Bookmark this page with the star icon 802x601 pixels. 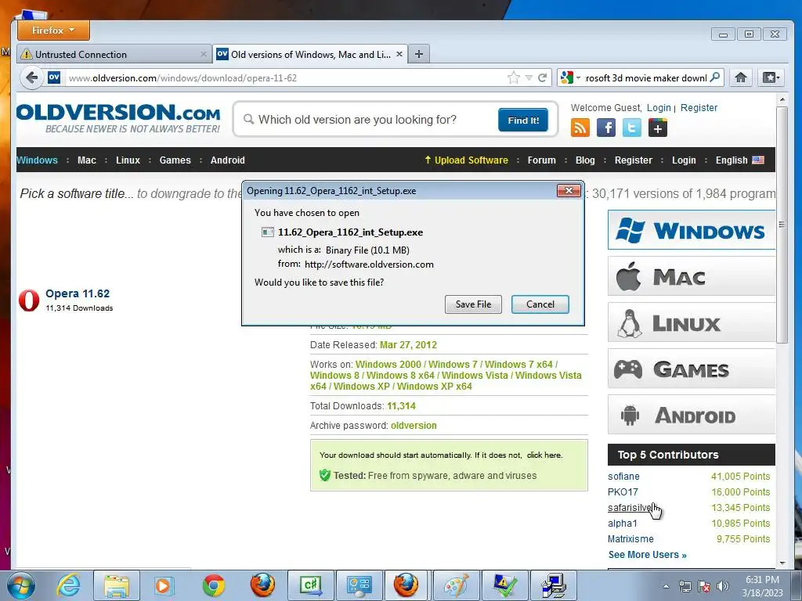(514, 77)
